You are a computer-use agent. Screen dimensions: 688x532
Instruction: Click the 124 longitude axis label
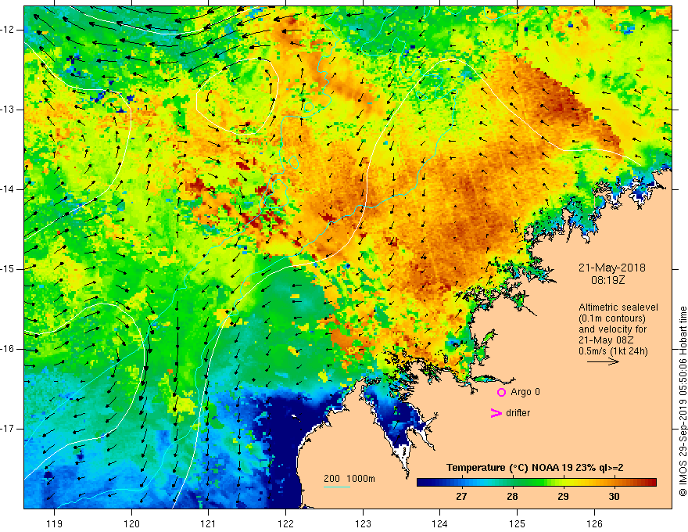click(440, 523)
